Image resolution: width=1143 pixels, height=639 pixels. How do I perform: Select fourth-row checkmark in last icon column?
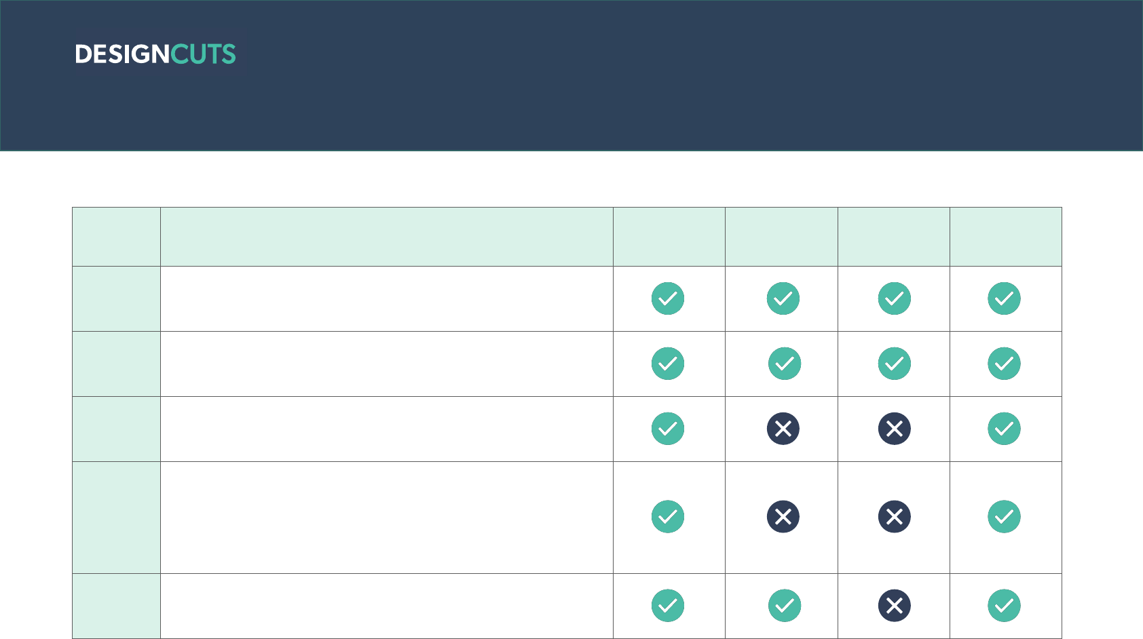pos(1005,517)
